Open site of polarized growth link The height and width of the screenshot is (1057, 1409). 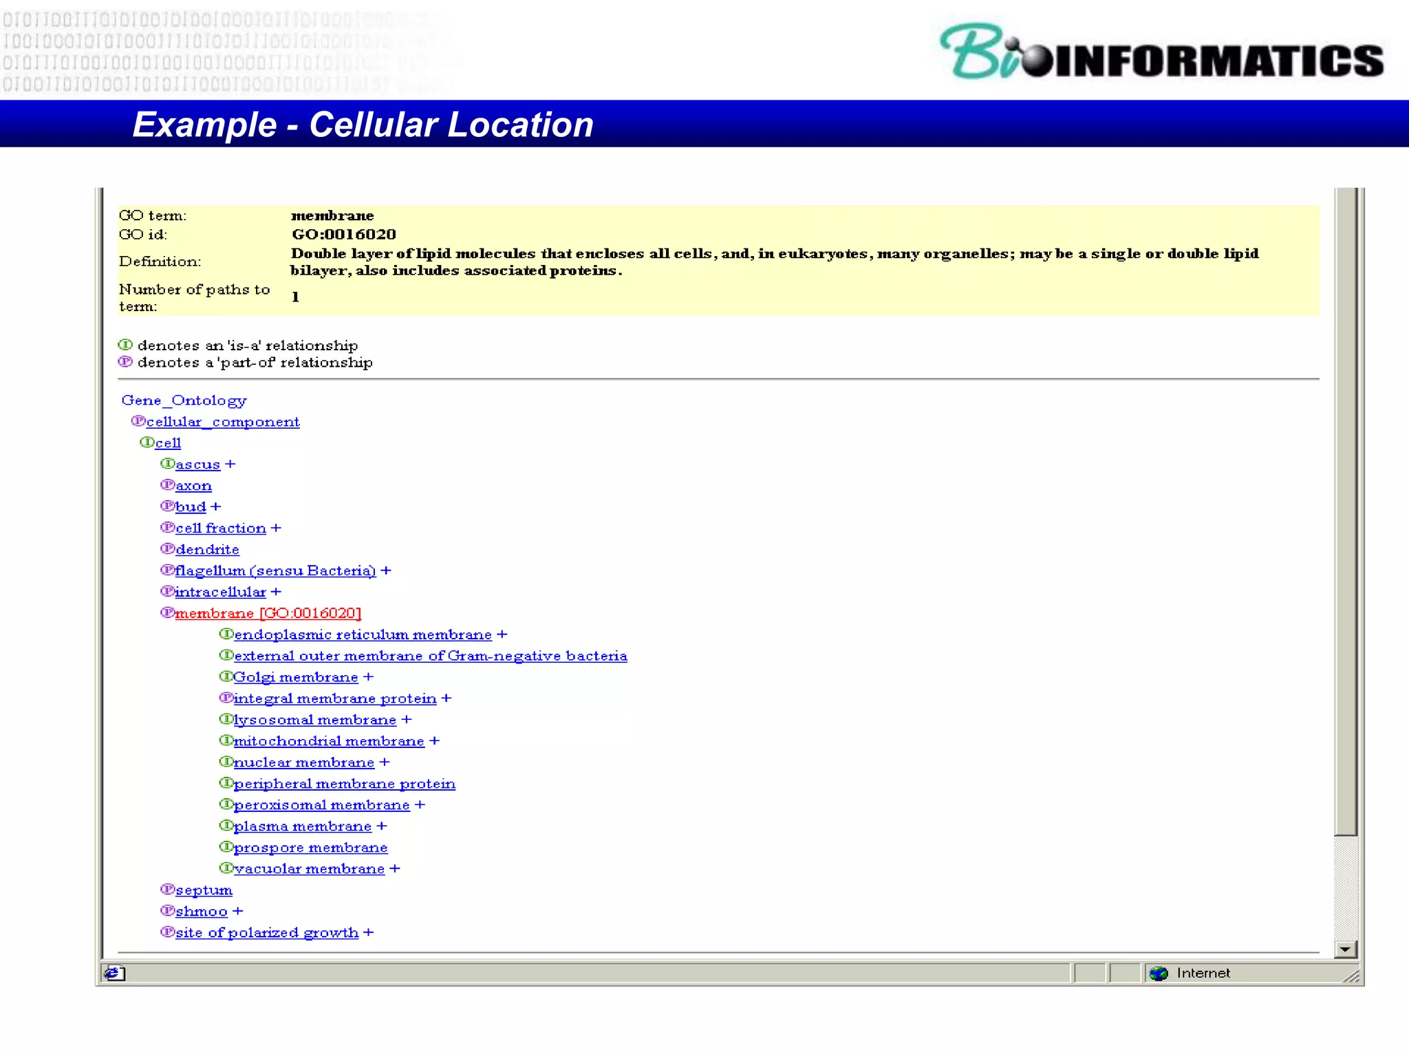coord(267,933)
